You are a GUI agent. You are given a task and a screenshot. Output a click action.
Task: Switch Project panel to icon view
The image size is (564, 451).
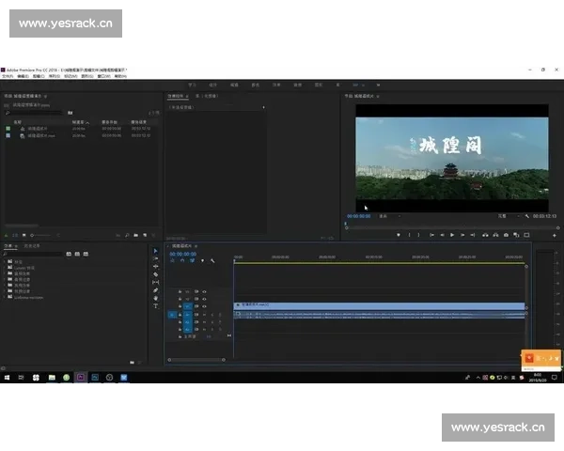(24, 235)
